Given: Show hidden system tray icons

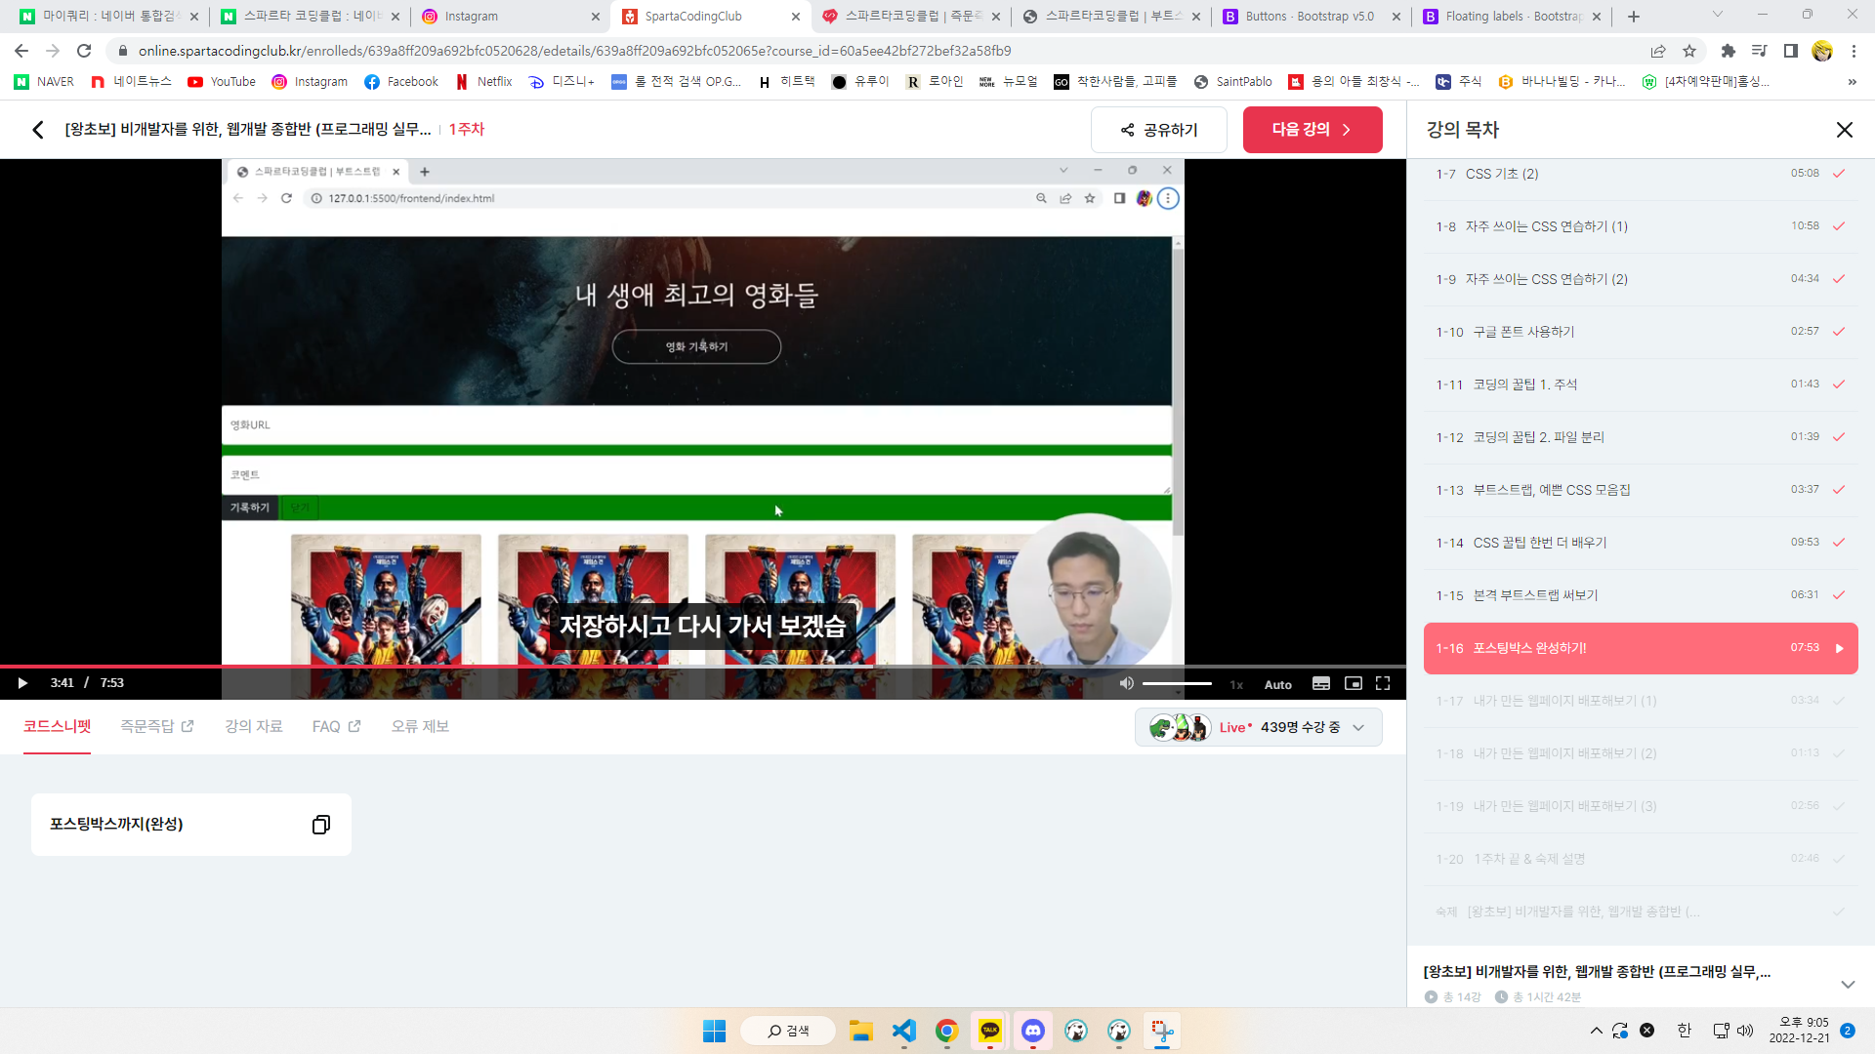Looking at the screenshot, I should (x=1596, y=1031).
